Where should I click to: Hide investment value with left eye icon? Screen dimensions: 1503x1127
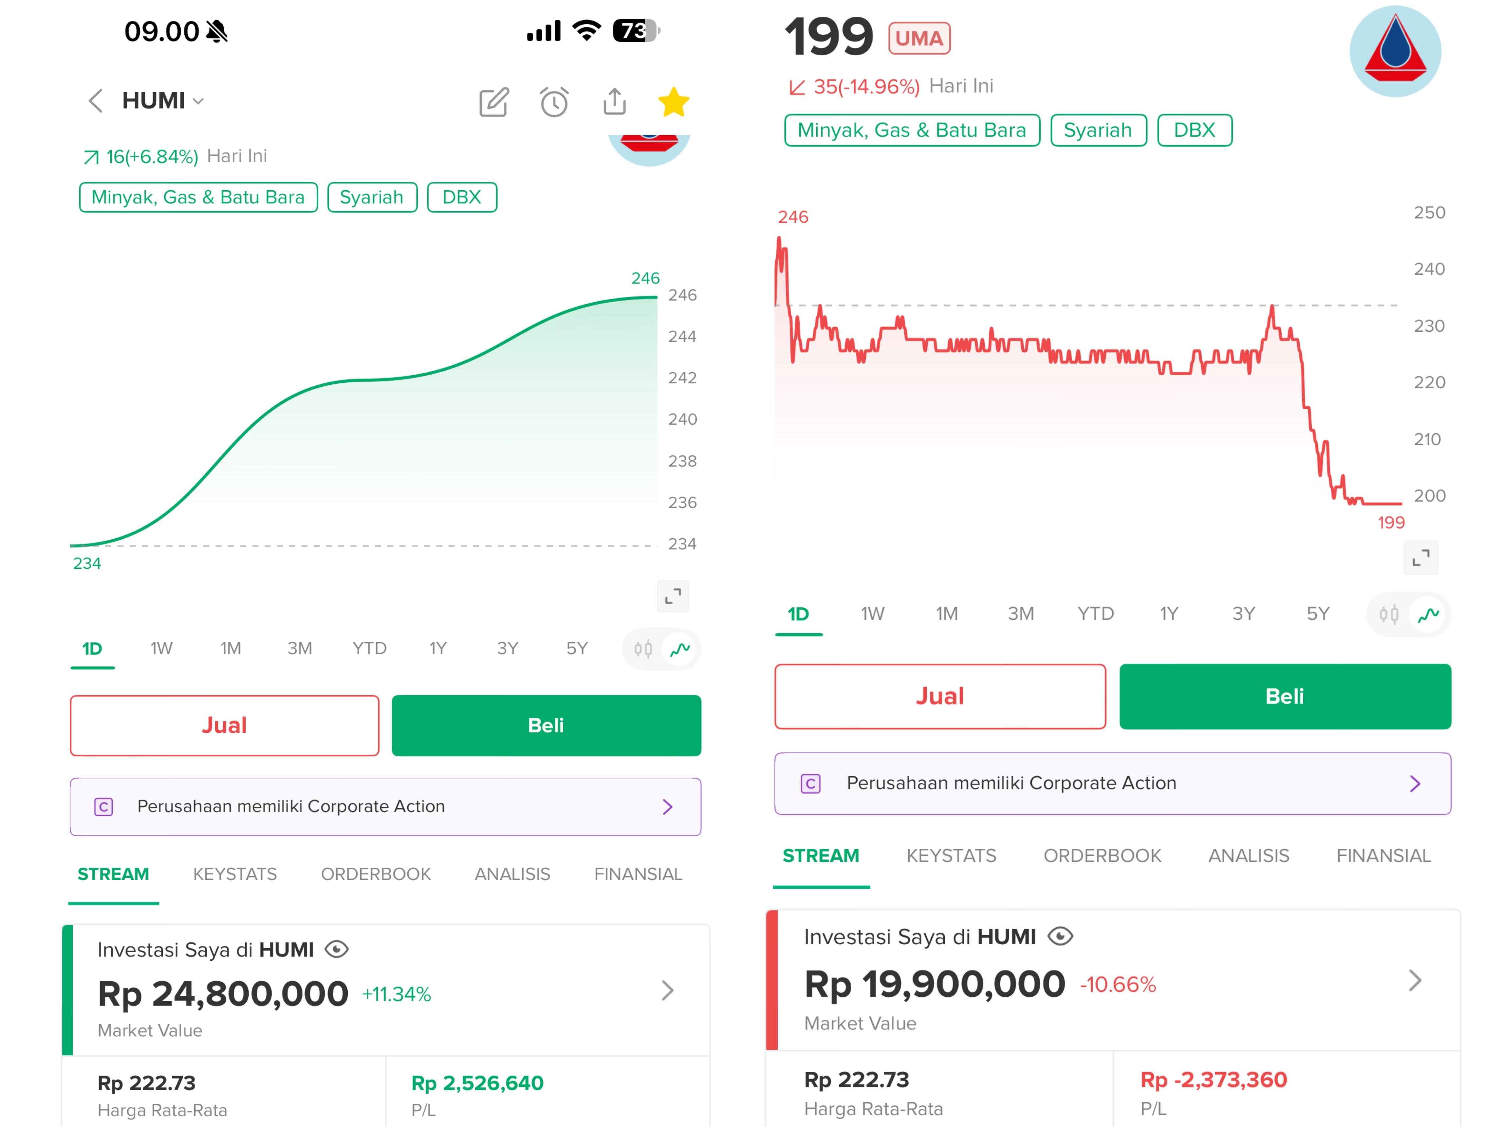point(336,949)
